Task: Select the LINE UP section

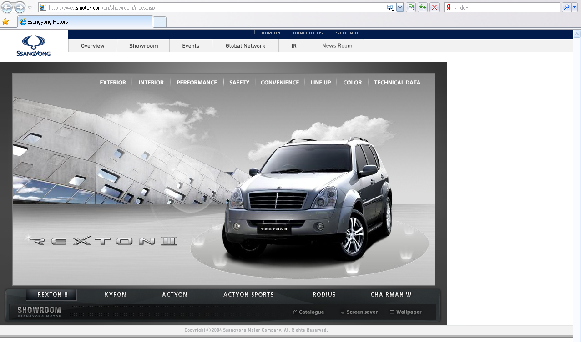Action: pyautogui.click(x=321, y=83)
